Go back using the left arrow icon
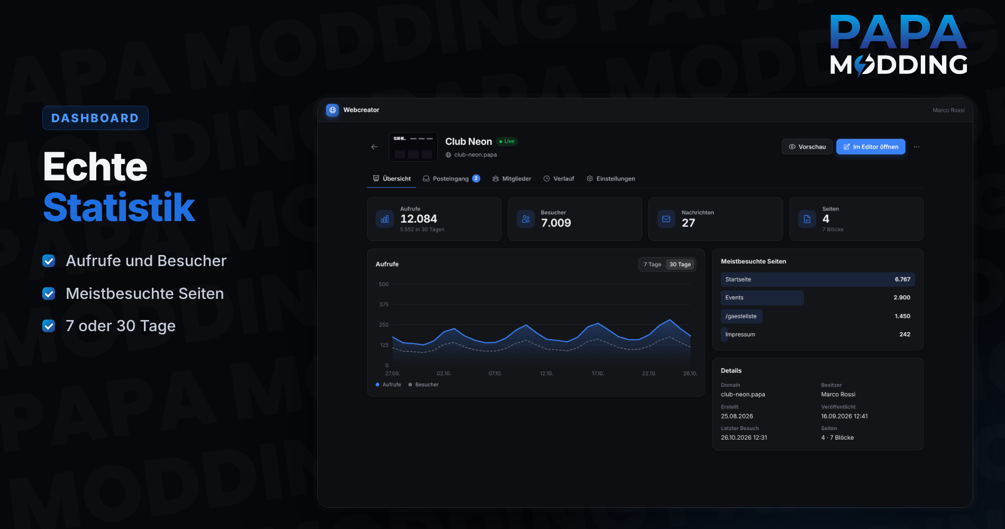 tap(374, 147)
